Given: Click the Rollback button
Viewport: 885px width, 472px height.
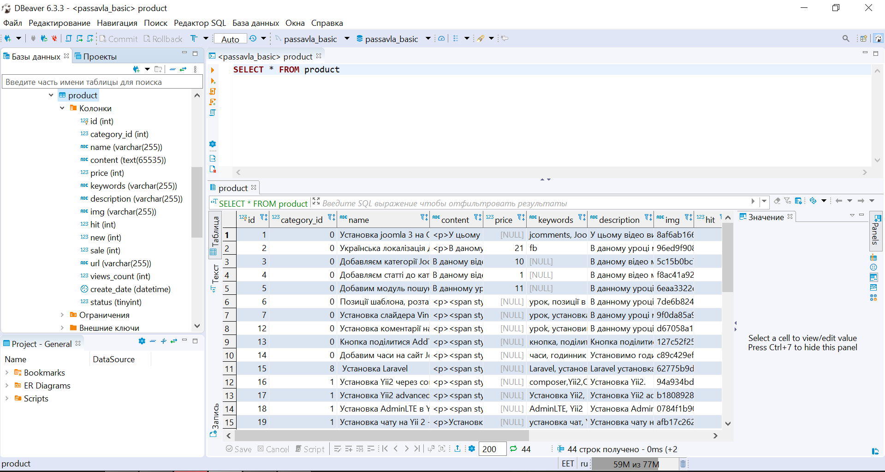Looking at the screenshot, I should point(163,39).
